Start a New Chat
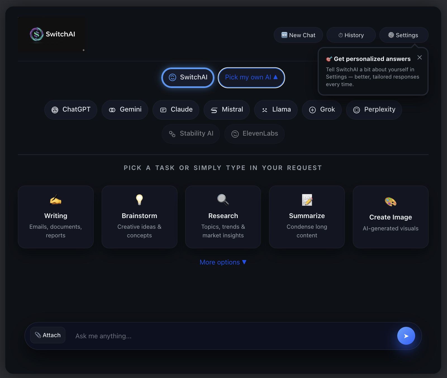The width and height of the screenshot is (447, 378). pos(298,35)
